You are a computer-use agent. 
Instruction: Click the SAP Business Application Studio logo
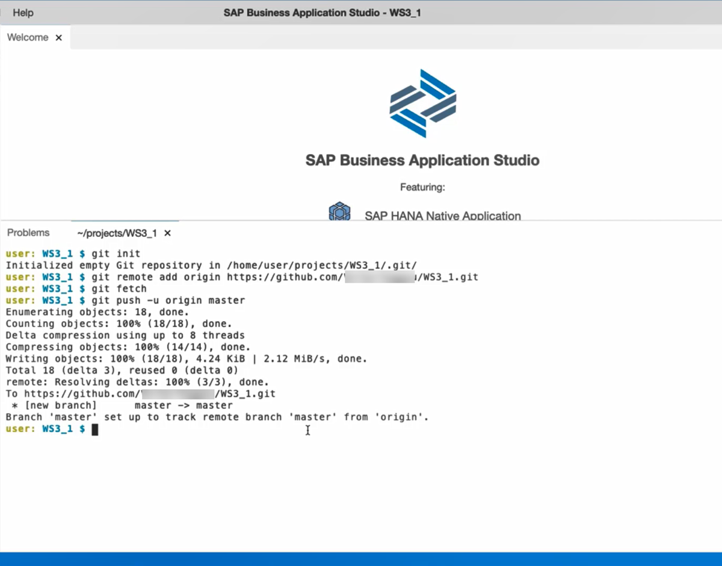[422, 103]
